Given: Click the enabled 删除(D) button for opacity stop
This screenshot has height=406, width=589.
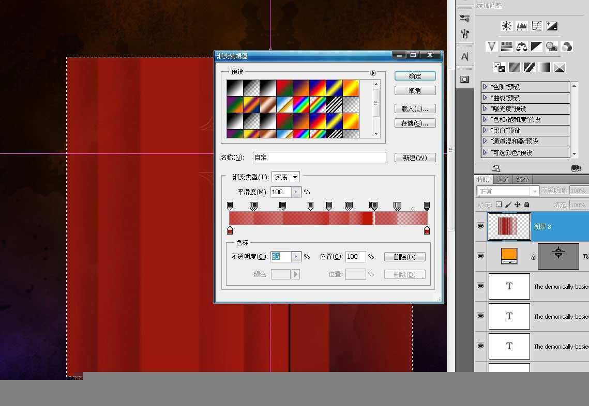Looking at the screenshot, I should [404, 257].
